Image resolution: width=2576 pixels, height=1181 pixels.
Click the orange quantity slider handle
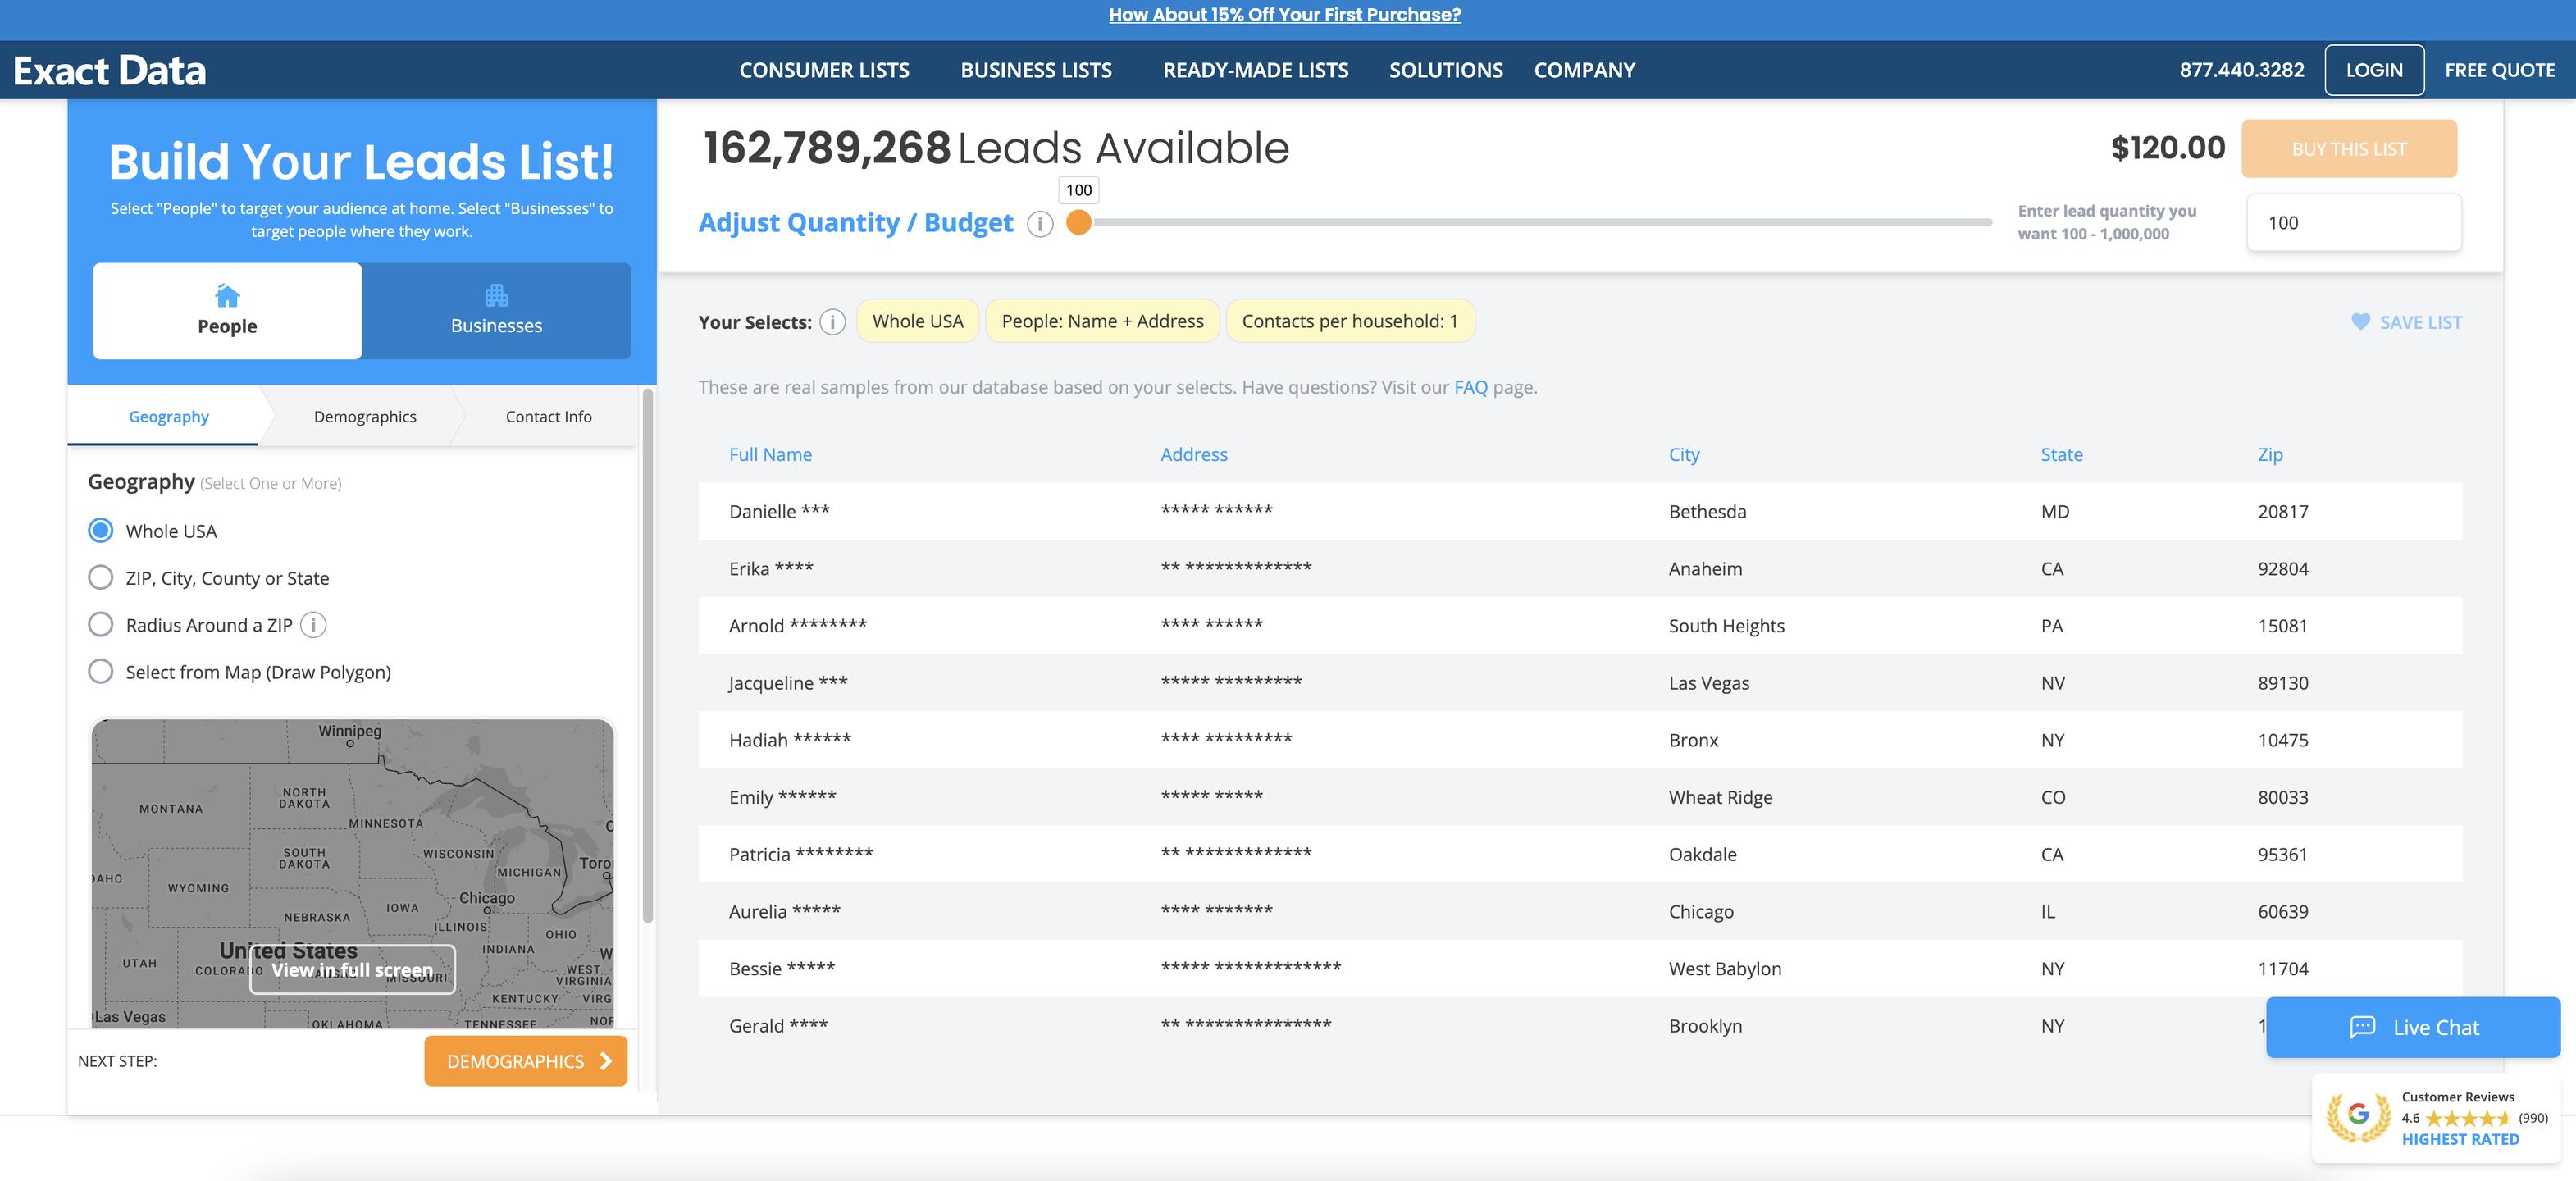1078,223
